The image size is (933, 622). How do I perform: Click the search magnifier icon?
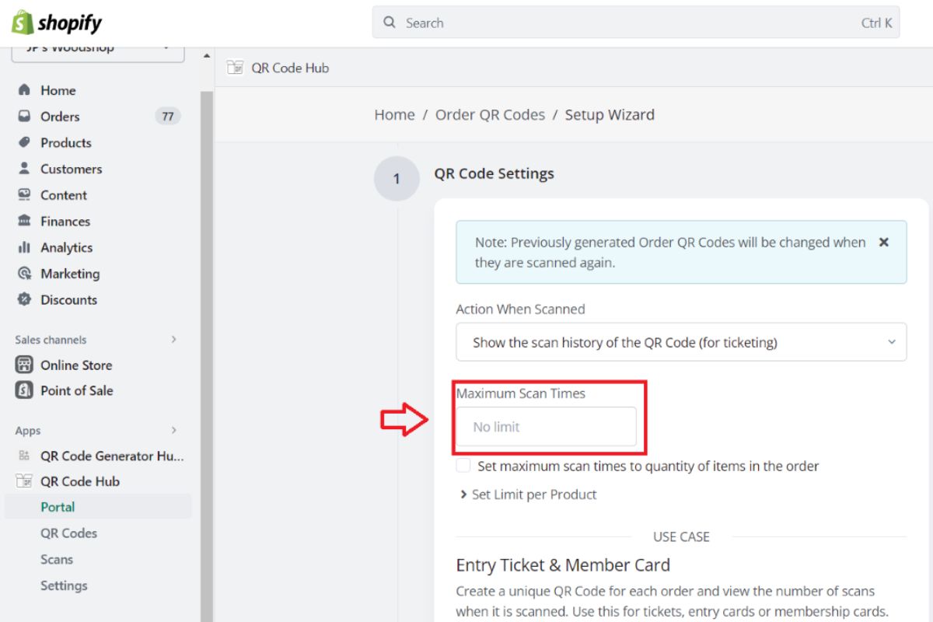(390, 23)
